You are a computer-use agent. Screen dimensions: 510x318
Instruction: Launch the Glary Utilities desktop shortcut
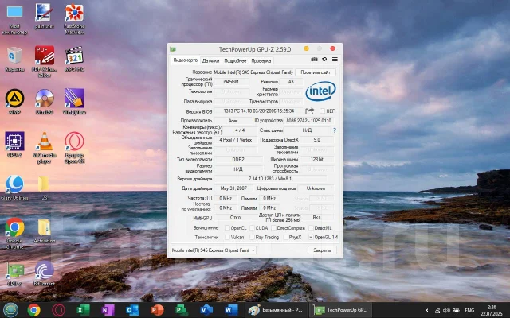click(14, 188)
